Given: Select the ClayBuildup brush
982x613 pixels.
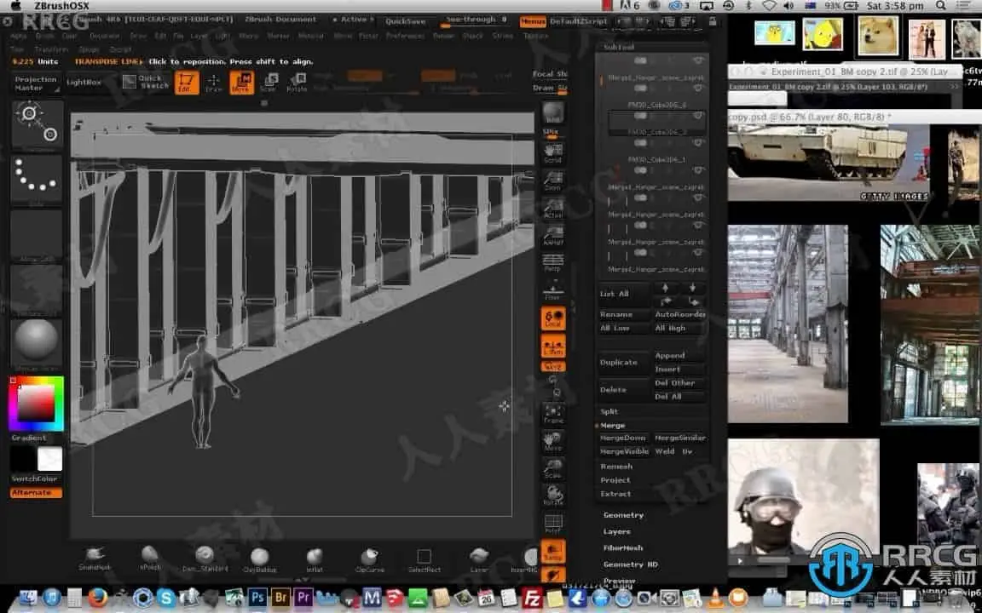Looking at the screenshot, I should [x=259, y=559].
